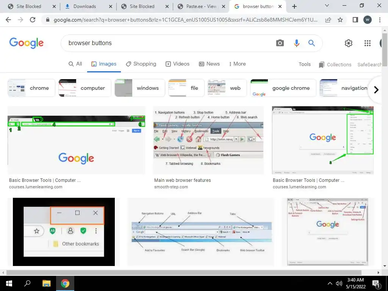
Task: Bookmark this page with the star icon
Action: [340, 20]
